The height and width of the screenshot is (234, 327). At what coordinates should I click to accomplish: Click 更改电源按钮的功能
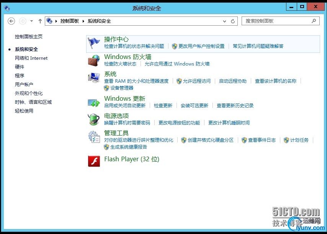(179, 123)
